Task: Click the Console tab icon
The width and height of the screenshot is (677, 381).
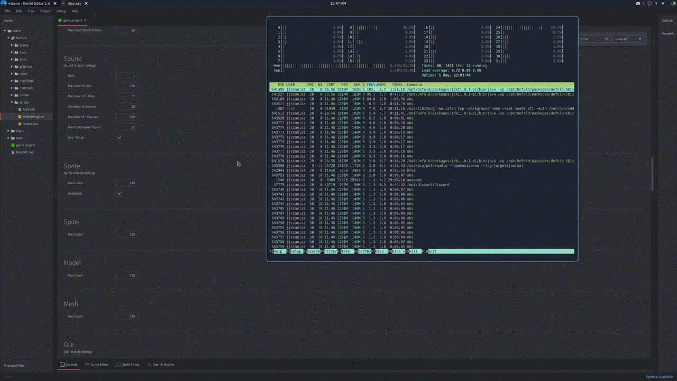Action: [x=62, y=365]
